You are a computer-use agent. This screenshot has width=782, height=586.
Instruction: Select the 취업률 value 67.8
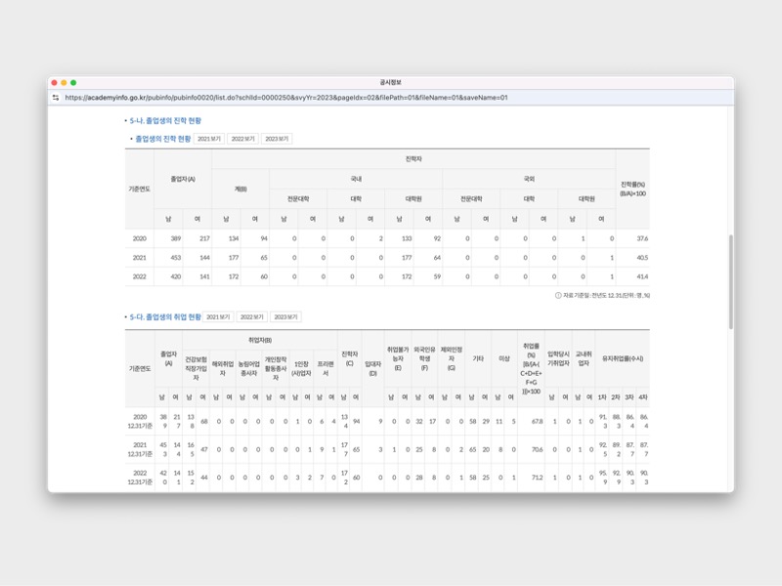537,422
